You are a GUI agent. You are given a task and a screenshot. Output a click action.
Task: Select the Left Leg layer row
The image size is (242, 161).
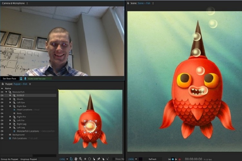pos(29,128)
